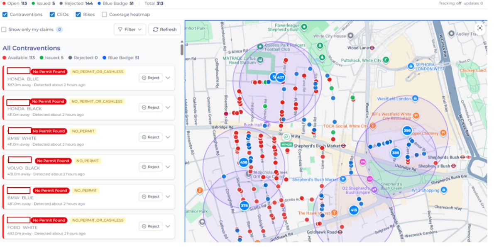Image resolution: width=494 pixels, height=247 pixels.
Task: Click '492.0m away' text on FORD WHITE
Action: click(19, 233)
